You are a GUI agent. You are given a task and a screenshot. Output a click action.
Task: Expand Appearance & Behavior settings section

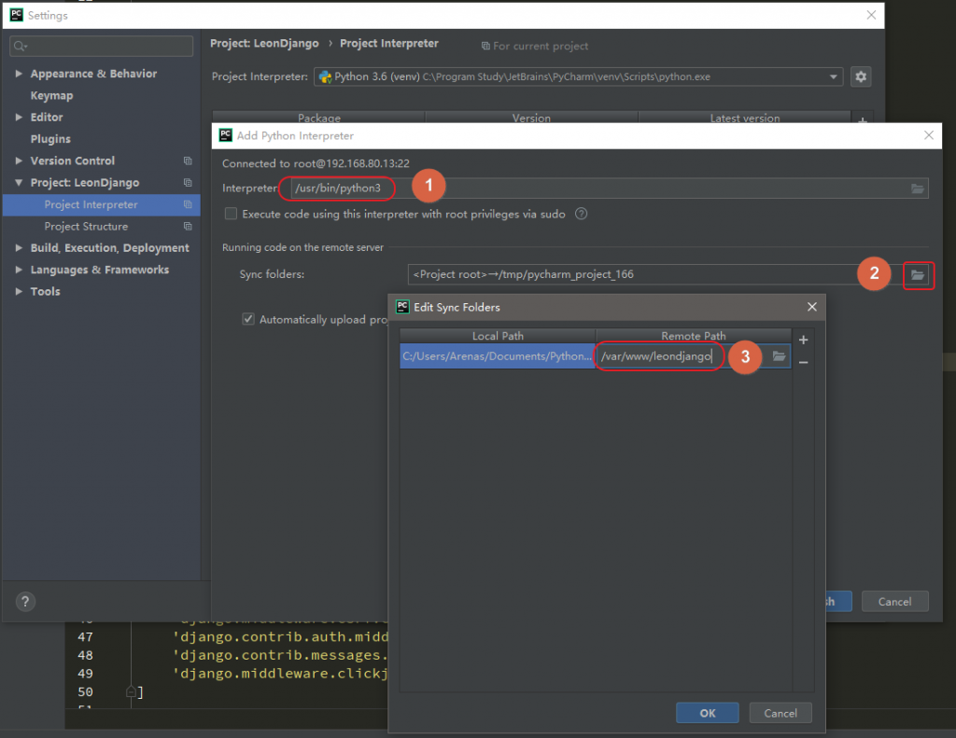(x=20, y=74)
